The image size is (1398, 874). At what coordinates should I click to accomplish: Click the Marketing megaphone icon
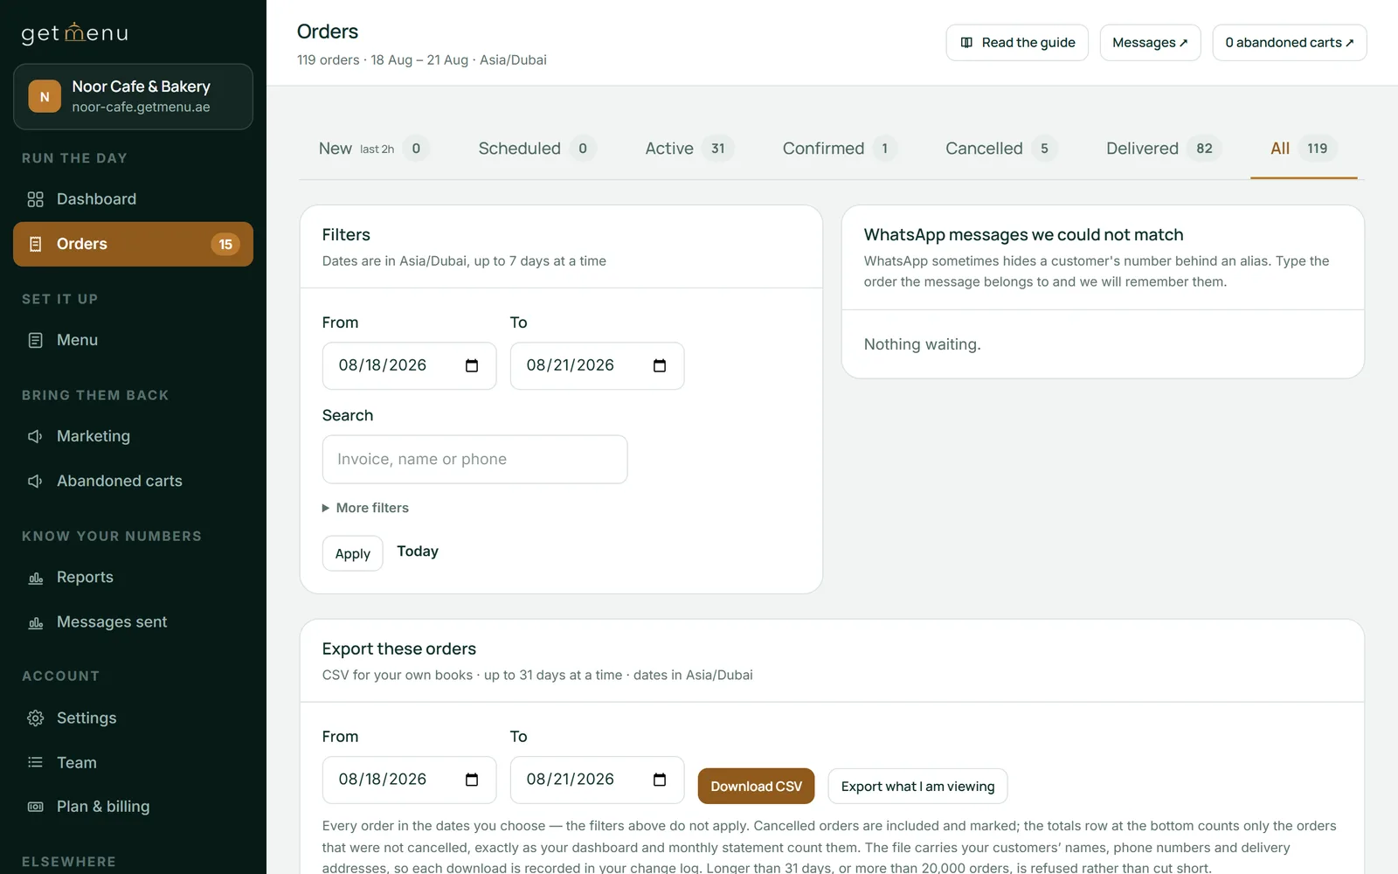35,436
